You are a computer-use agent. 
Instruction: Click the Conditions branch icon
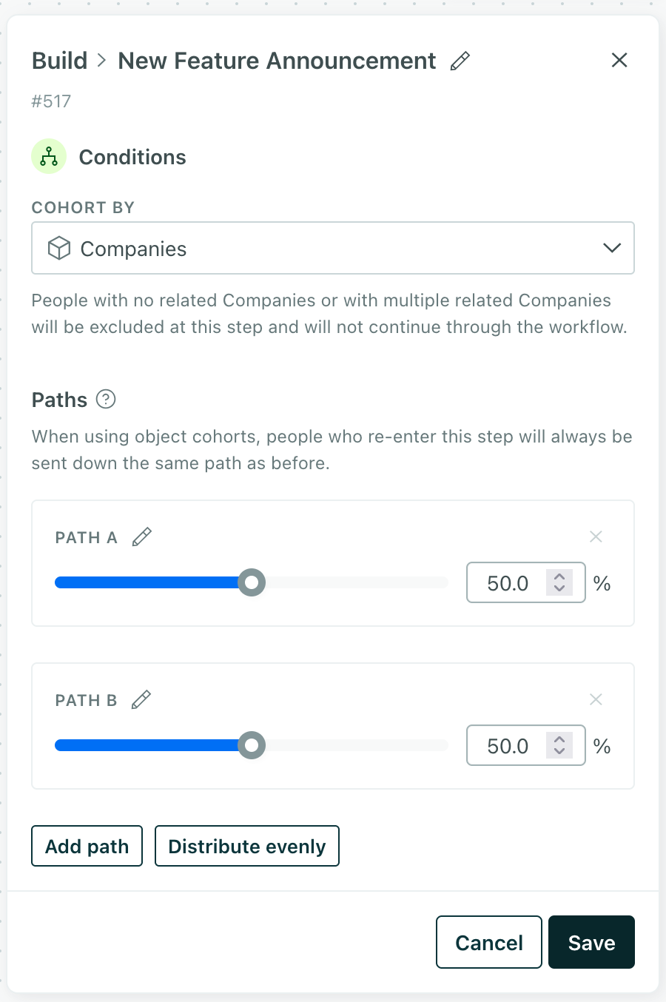click(48, 156)
